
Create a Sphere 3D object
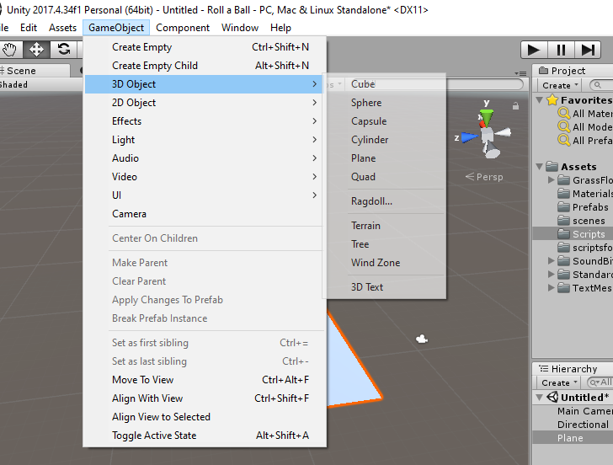coord(385,103)
